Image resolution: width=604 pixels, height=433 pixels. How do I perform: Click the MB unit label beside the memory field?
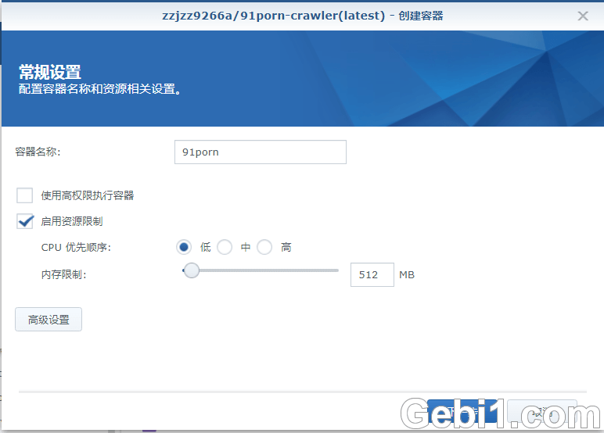(x=406, y=275)
